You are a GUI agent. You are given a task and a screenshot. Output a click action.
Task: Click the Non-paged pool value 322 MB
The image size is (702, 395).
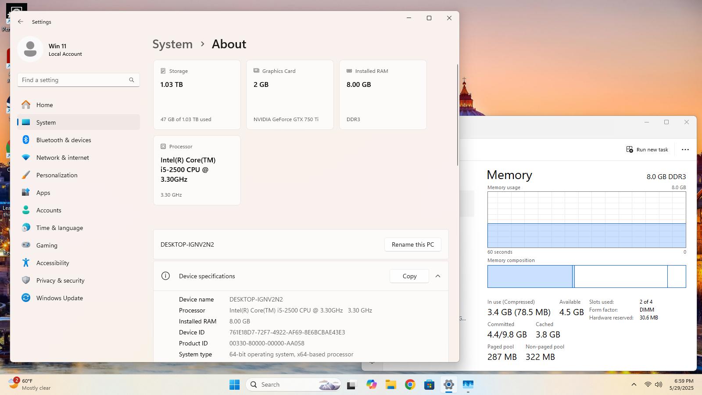[x=540, y=357]
